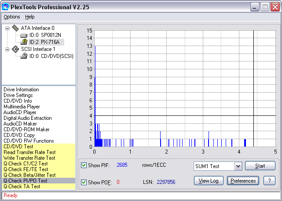Select Write Transfer Rate Test

(39, 158)
